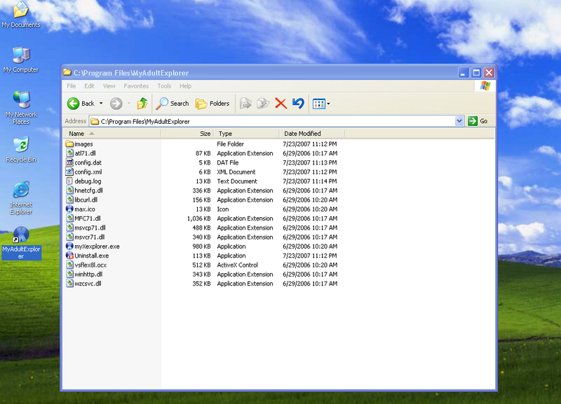Open the Edit menu
561x404 pixels.
click(x=89, y=86)
